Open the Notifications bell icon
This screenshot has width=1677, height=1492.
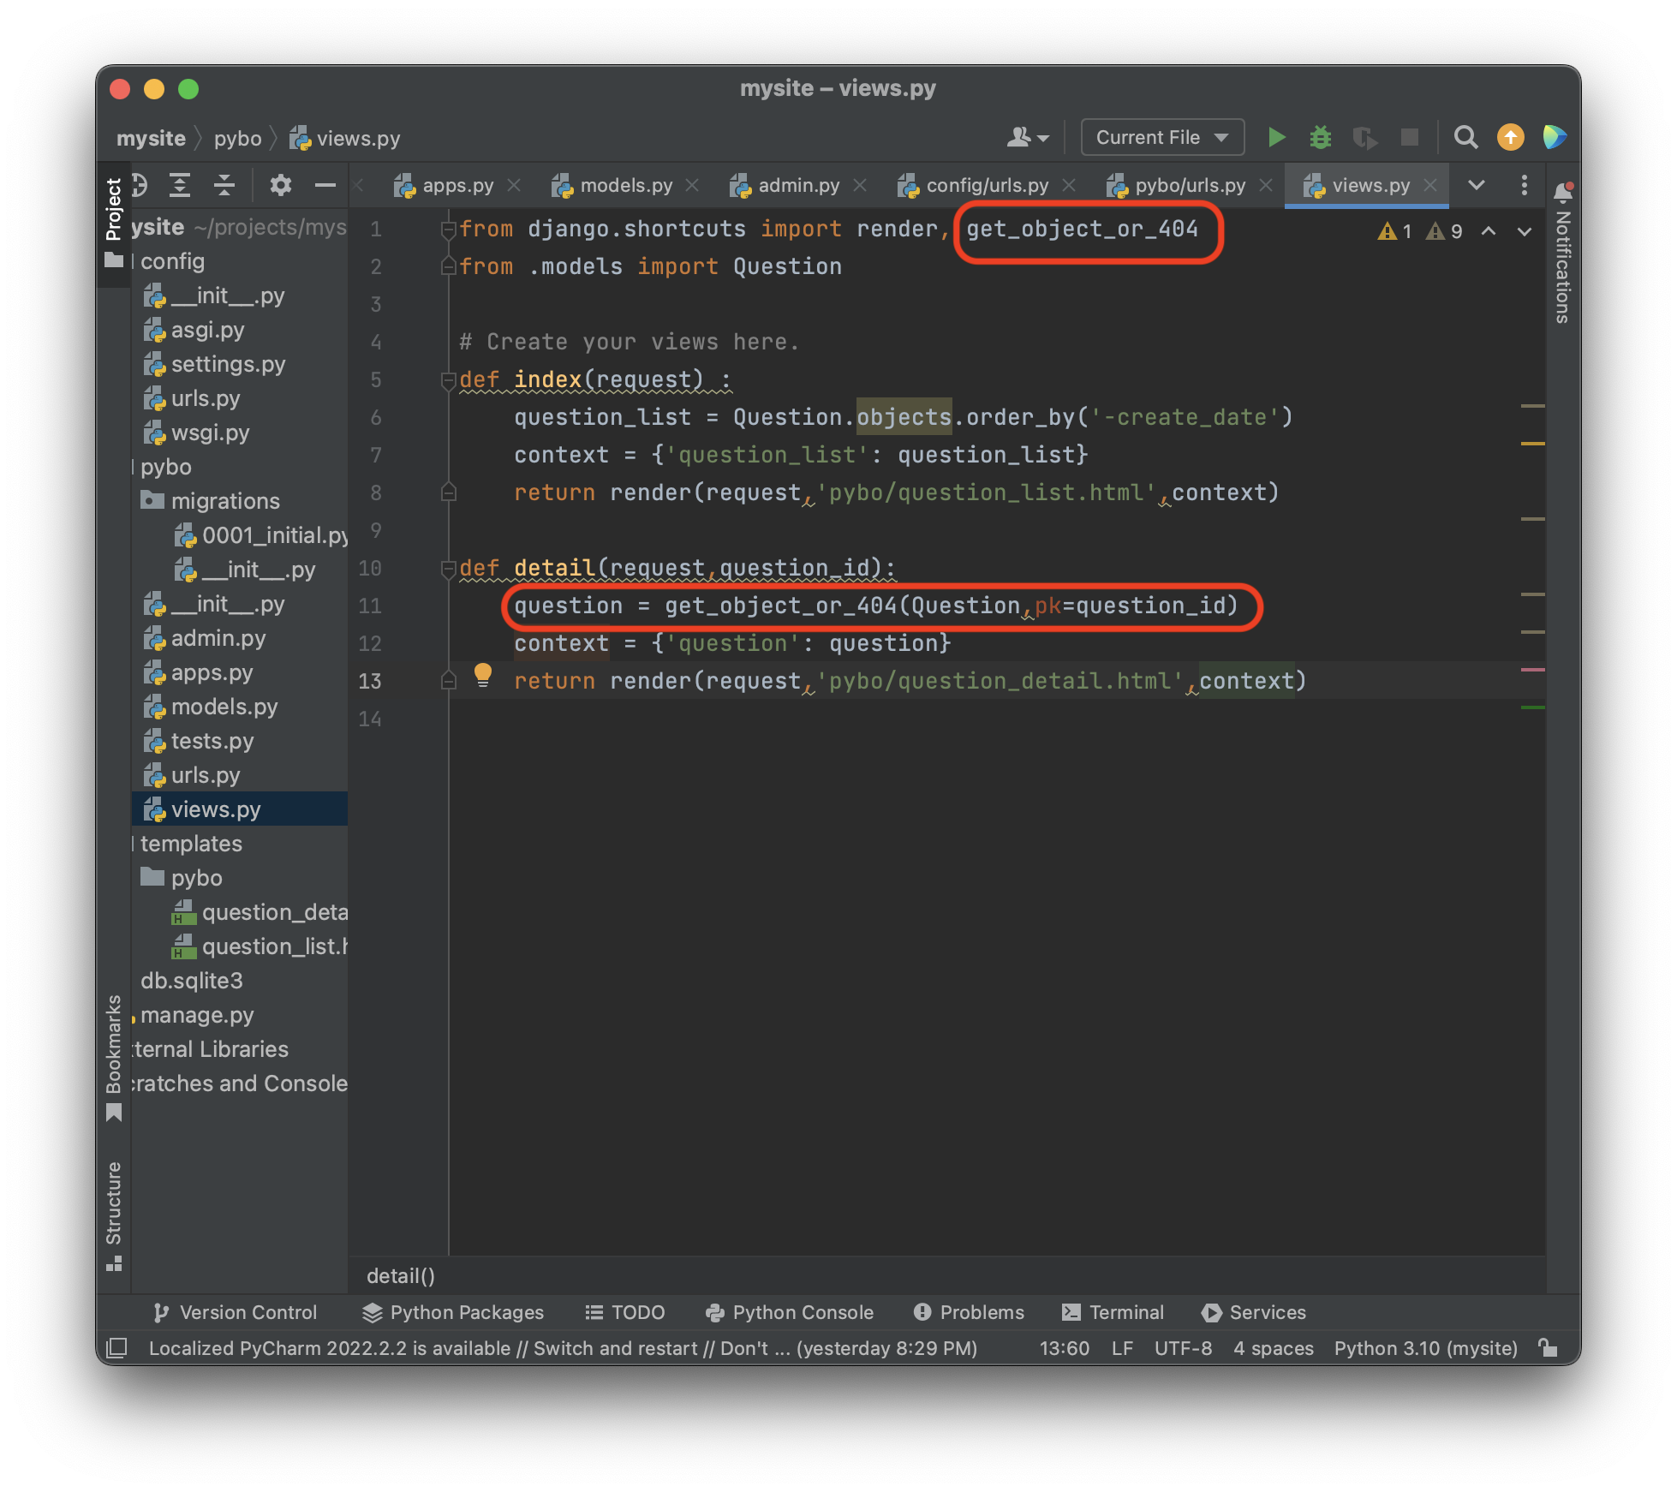1563,191
